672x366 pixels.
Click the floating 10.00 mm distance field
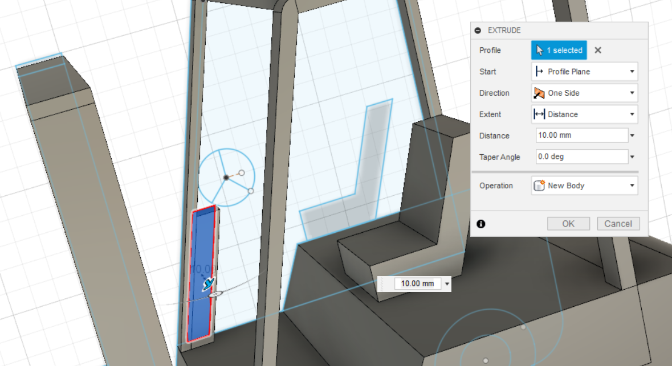click(417, 283)
